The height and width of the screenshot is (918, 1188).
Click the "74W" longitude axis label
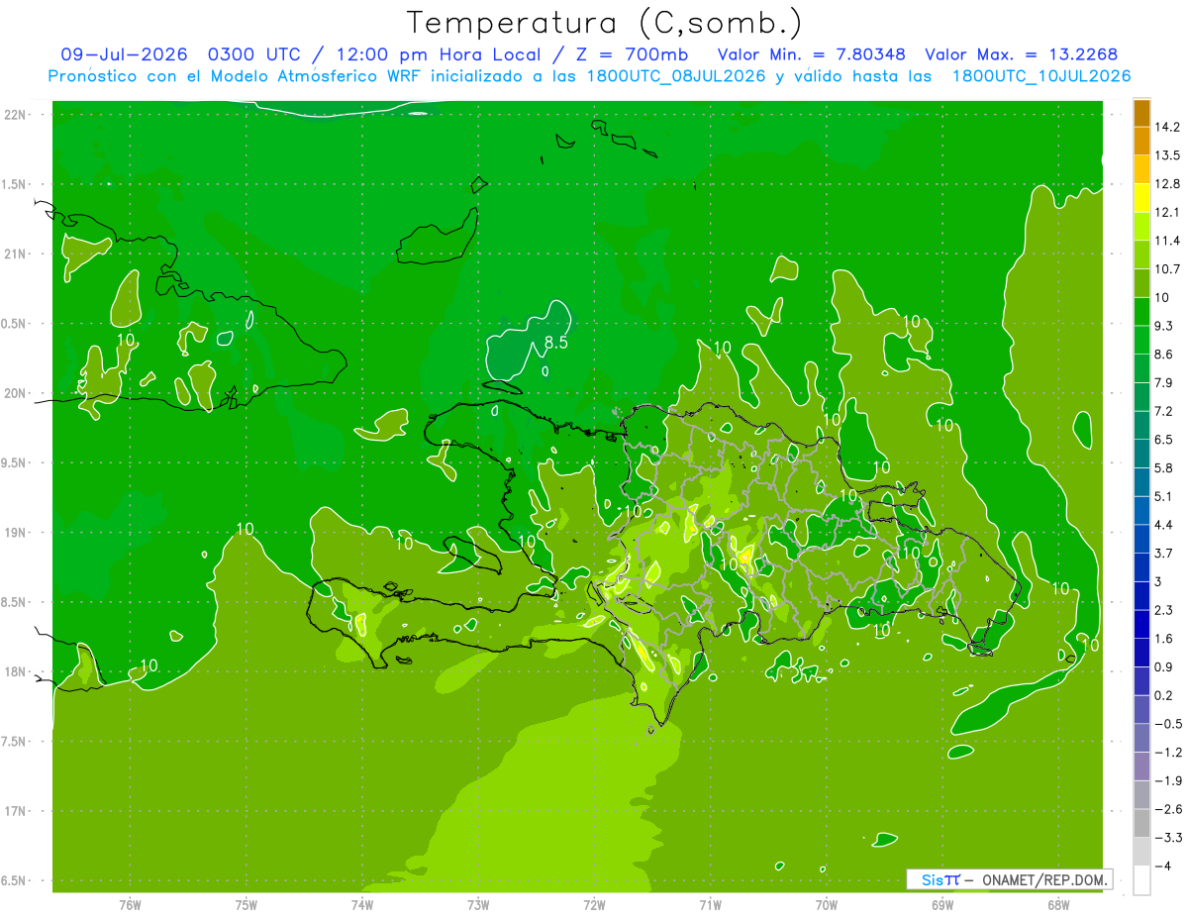point(362,905)
